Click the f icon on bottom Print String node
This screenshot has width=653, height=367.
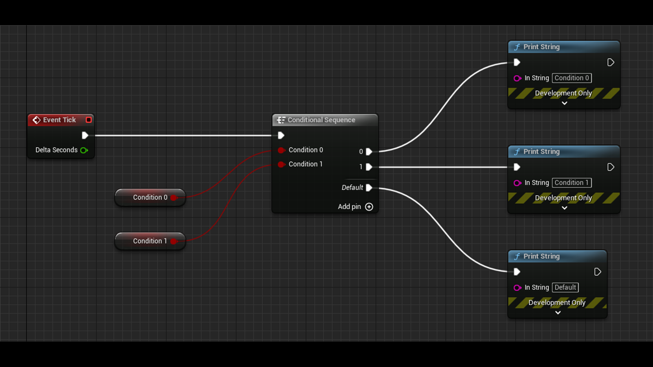(517, 257)
